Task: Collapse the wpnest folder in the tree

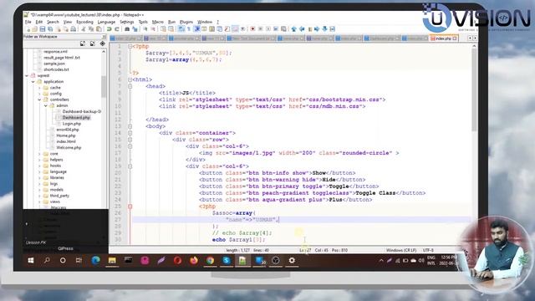Action: (x=27, y=75)
